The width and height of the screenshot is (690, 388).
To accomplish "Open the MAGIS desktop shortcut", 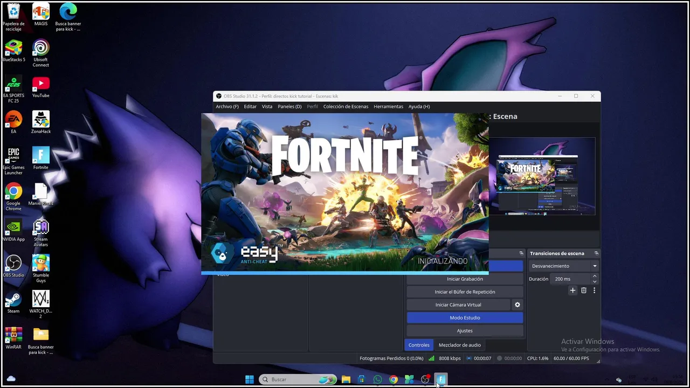I will [x=40, y=15].
